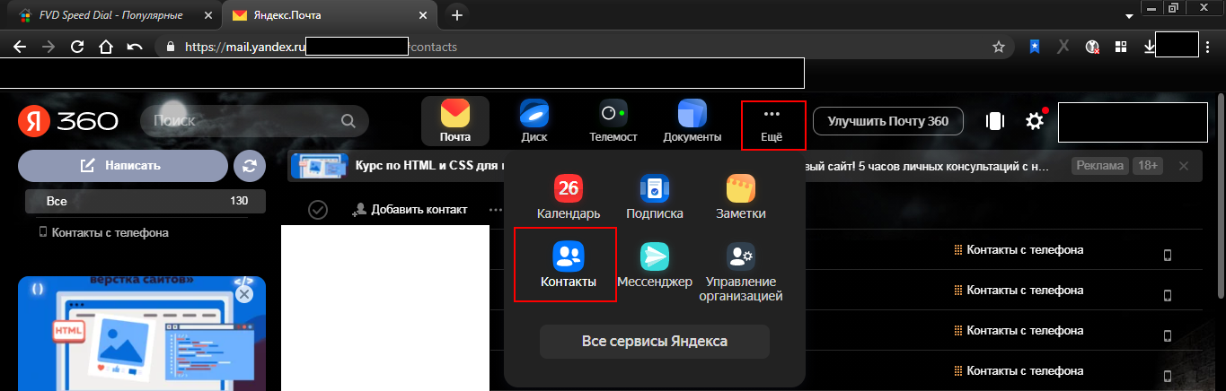Open the FVD Speed Dial extension icon
Viewport: 1226px width, 391px height.
(1121, 47)
